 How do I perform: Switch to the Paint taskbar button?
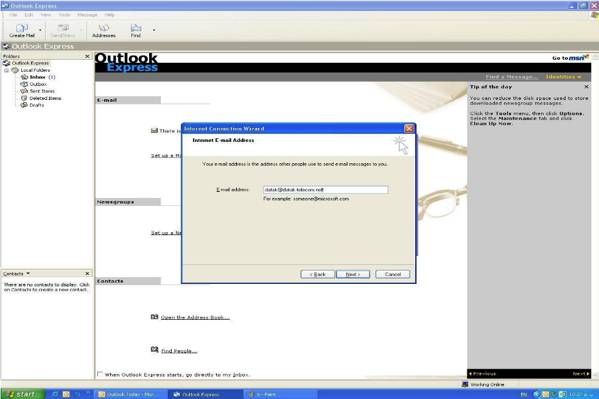tap(279, 394)
